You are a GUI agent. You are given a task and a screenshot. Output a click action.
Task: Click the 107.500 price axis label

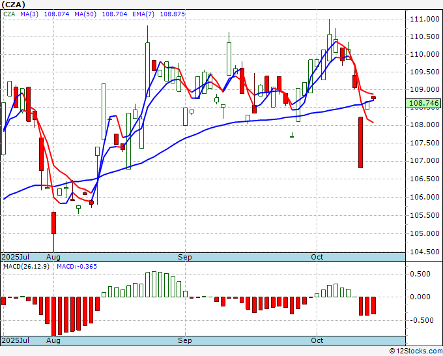coord(425,143)
